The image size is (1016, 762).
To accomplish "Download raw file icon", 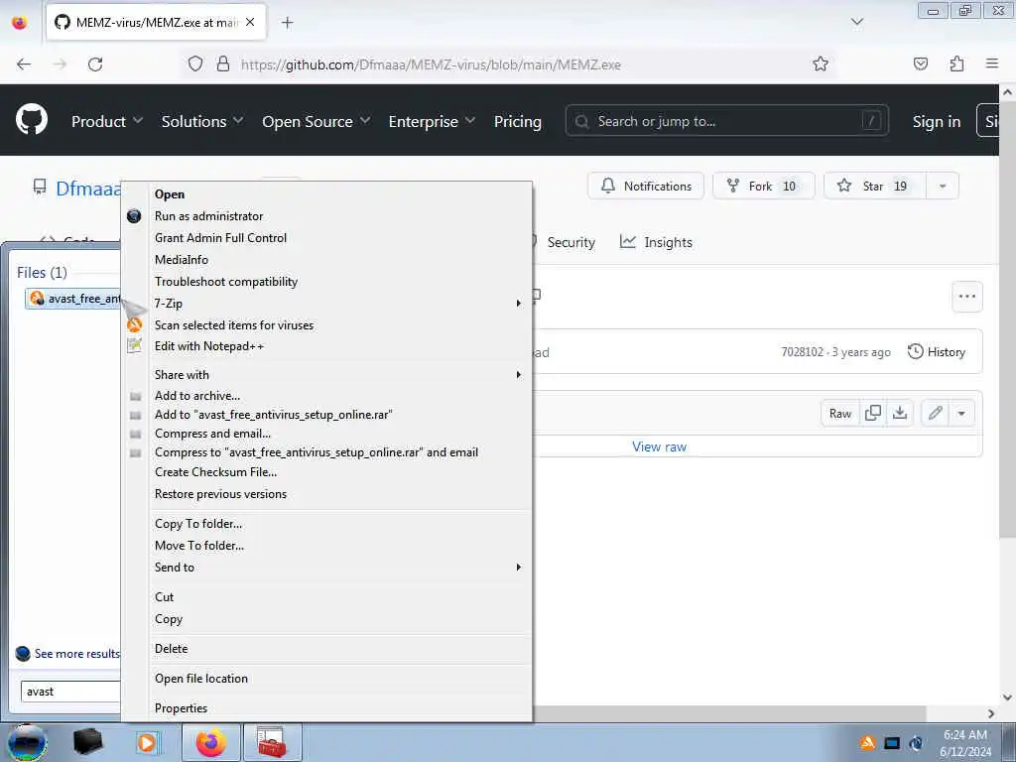I will pos(900,413).
